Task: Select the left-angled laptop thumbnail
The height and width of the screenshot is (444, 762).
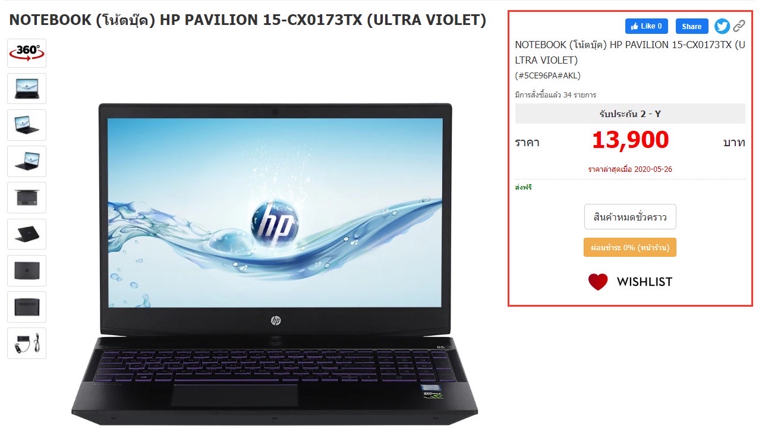Action: click(27, 161)
